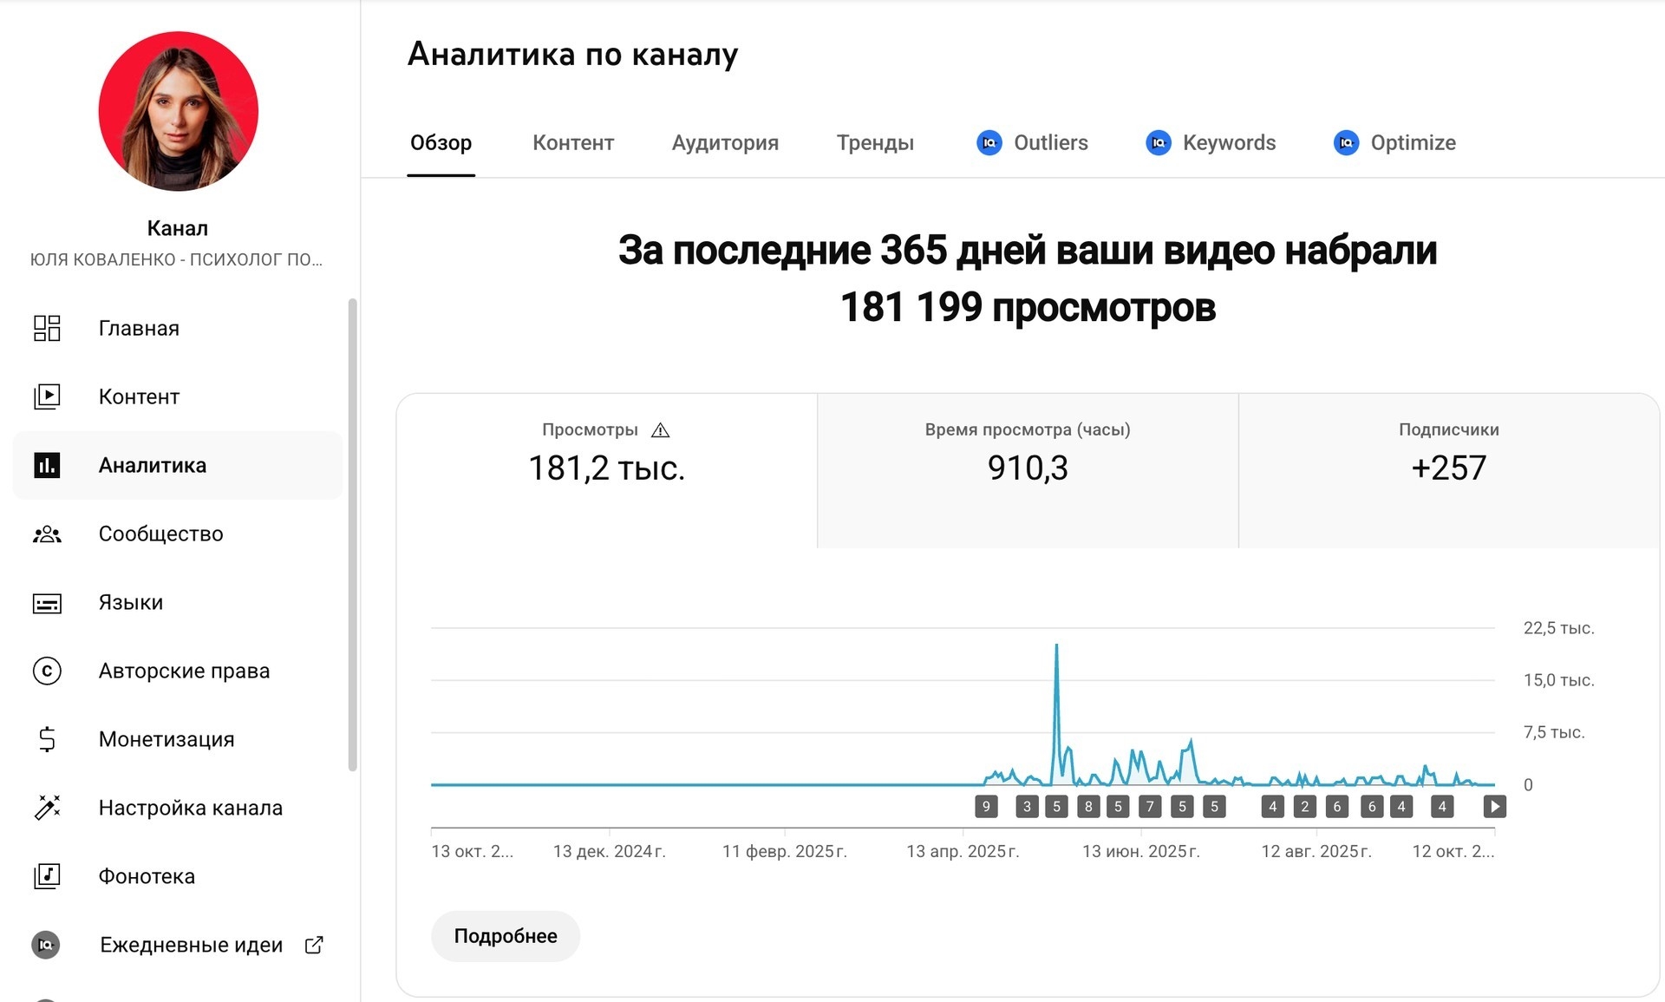
Task: Open the Фонотека music library icon
Action: [47, 876]
